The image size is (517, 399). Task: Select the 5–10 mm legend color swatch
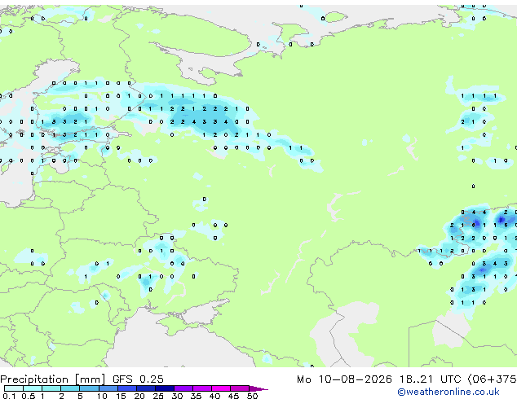click(89, 388)
